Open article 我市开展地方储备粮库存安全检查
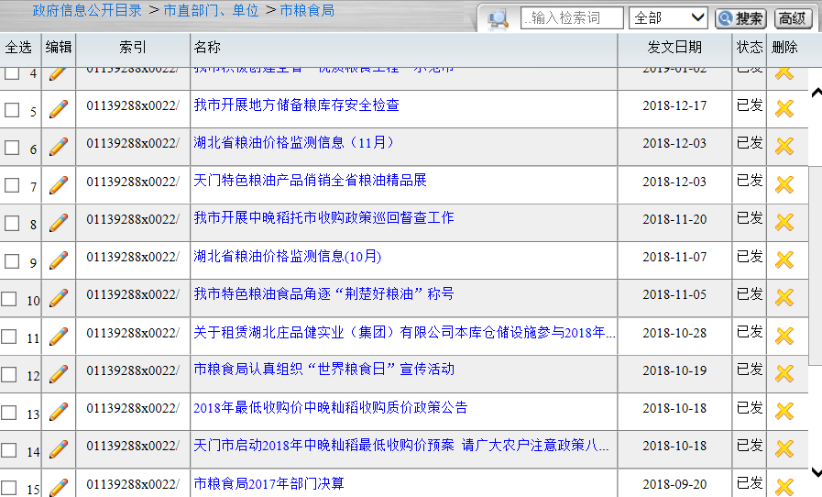 click(x=296, y=105)
